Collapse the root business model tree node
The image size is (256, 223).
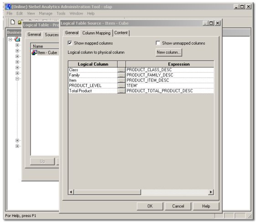(x=10, y=40)
